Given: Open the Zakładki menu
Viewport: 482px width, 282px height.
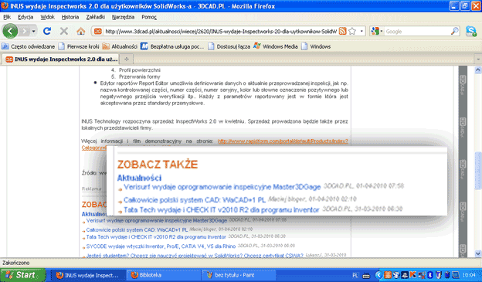Looking at the screenshot, I should [96, 17].
